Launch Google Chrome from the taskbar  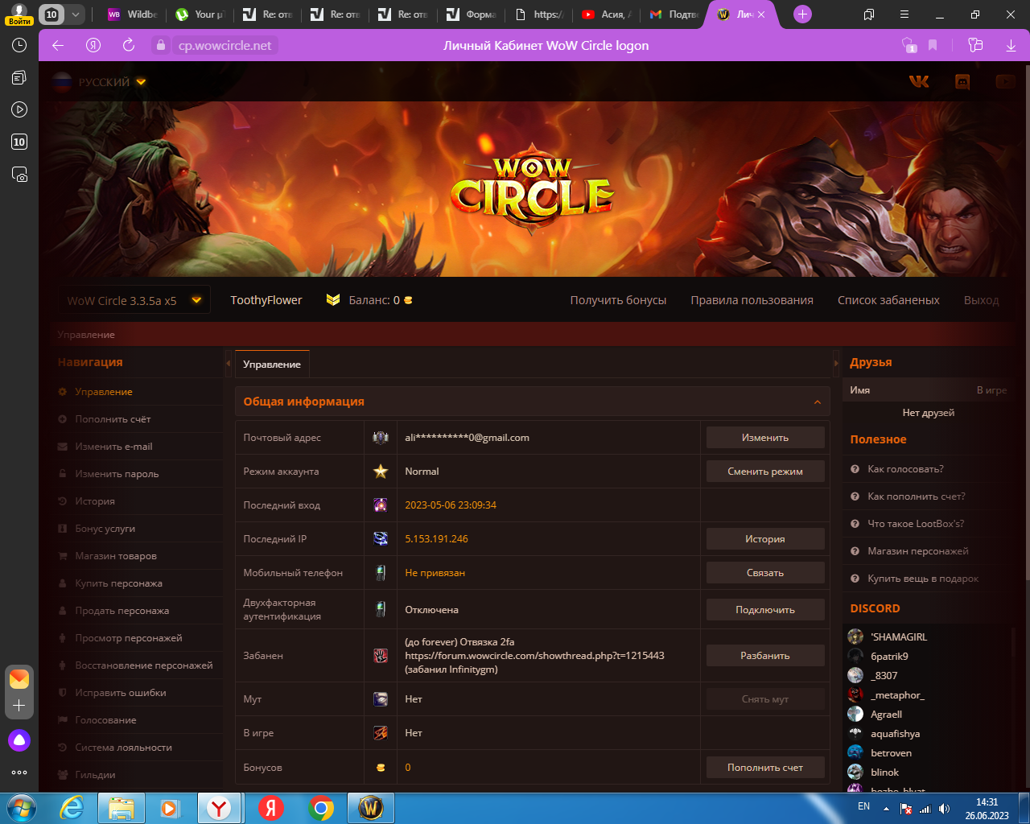click(x=321, y=808)
